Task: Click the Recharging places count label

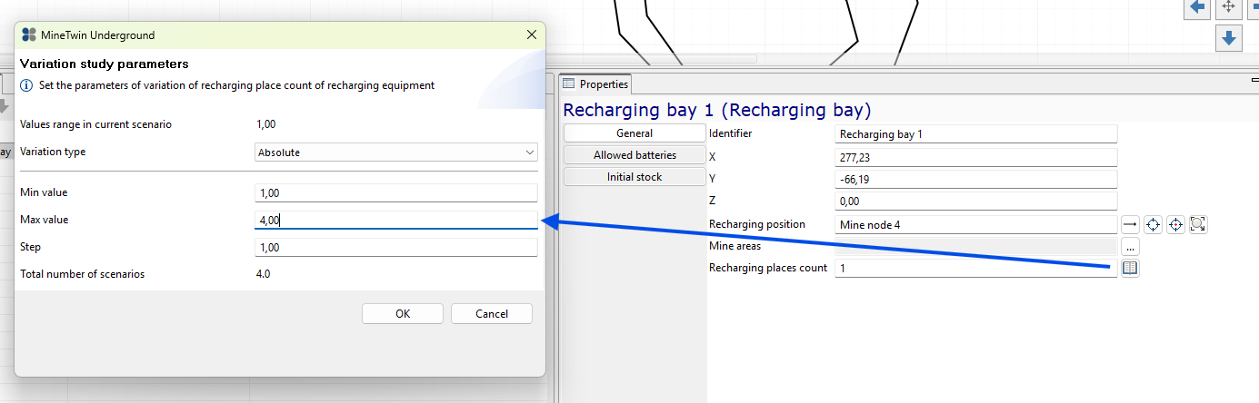Action: [x=768, y=268]
